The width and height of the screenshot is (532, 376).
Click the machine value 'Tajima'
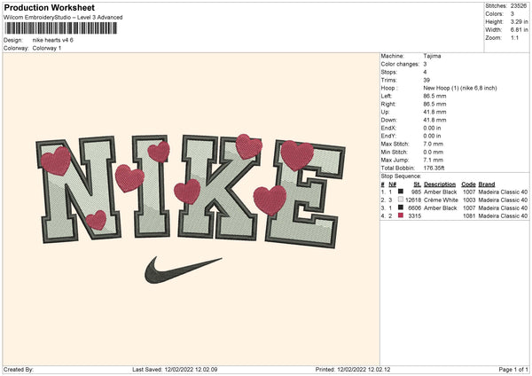click(432, 56)
